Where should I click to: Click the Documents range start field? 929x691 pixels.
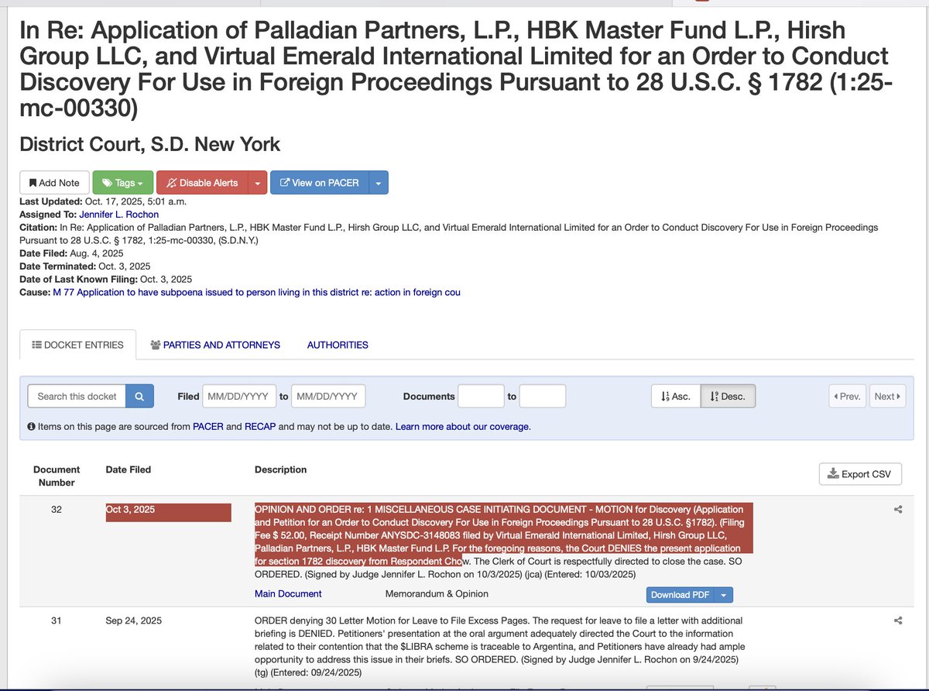[482, 396]
